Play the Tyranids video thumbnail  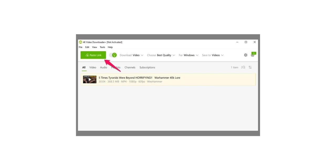coord(90,80)
